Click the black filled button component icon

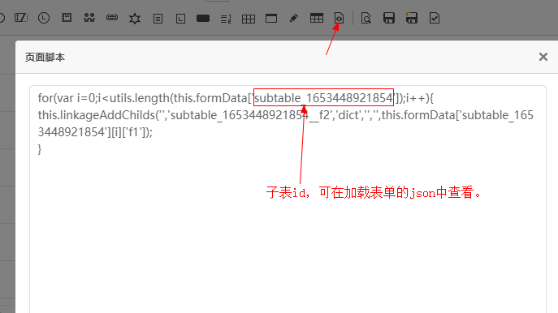203,19
